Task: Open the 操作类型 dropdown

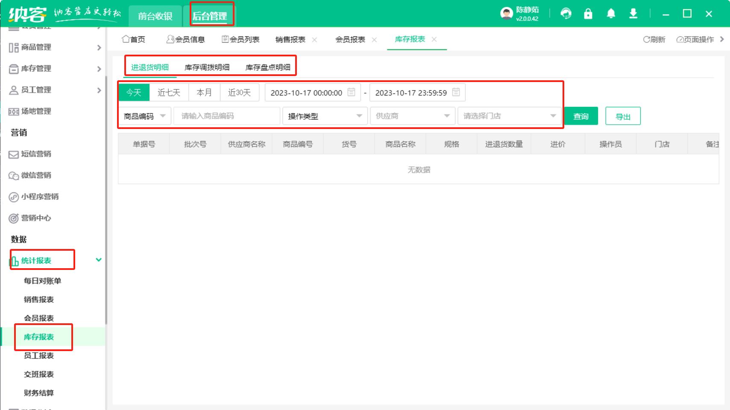Action: click(325, 116)
